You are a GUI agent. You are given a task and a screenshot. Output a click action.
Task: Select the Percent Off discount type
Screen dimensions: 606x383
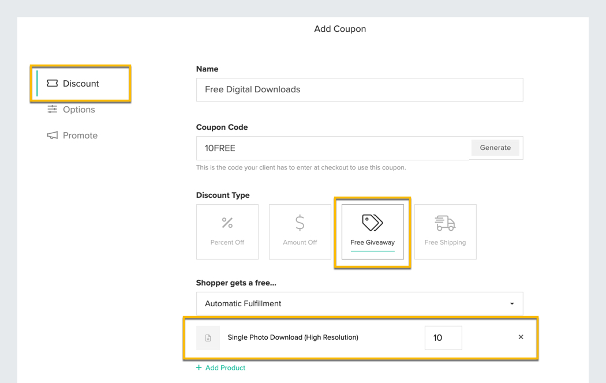(227, 232)
